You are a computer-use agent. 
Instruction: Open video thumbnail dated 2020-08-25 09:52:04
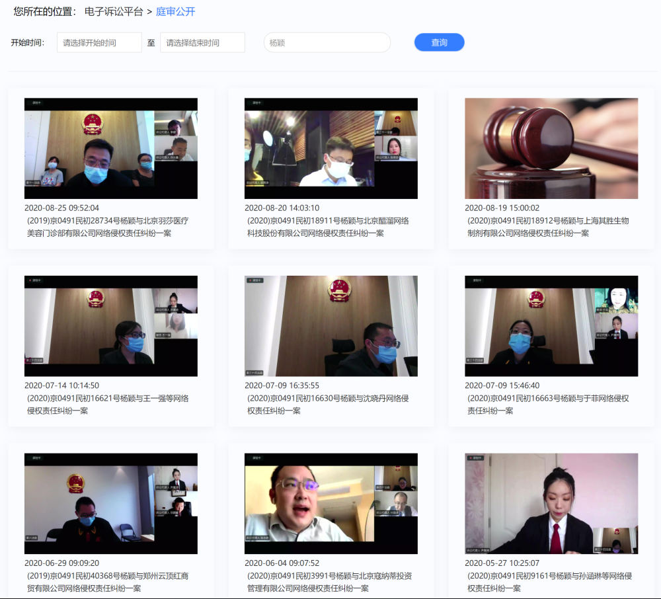tap(111, 148)
